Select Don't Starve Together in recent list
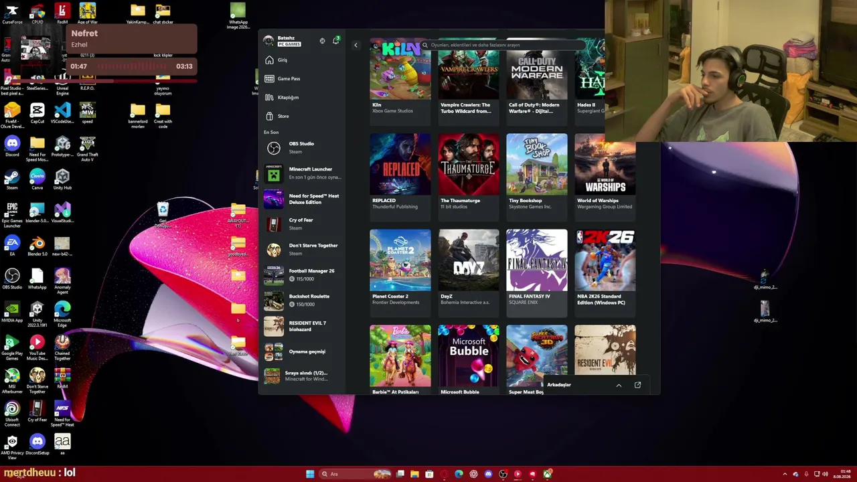857x482 pixels. click(x=303, y=250)
